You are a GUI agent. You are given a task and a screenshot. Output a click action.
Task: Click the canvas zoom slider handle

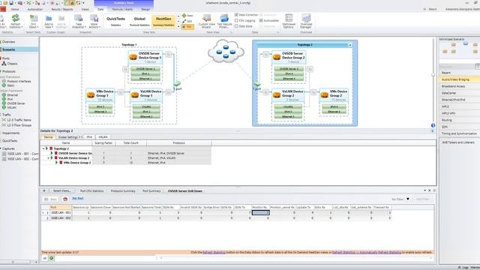pyautogui.click(x=433, y=74)
